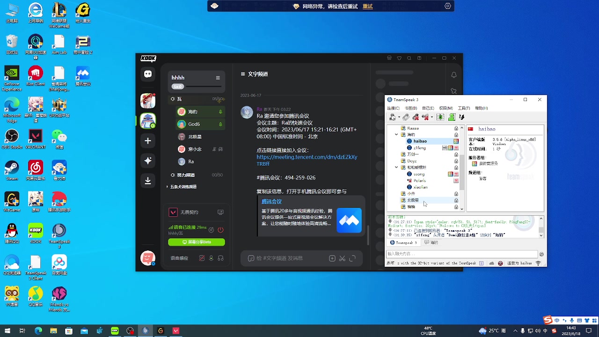
Task: Open 自己(E) menu in TeamSpeak
Action: (428, 108)
